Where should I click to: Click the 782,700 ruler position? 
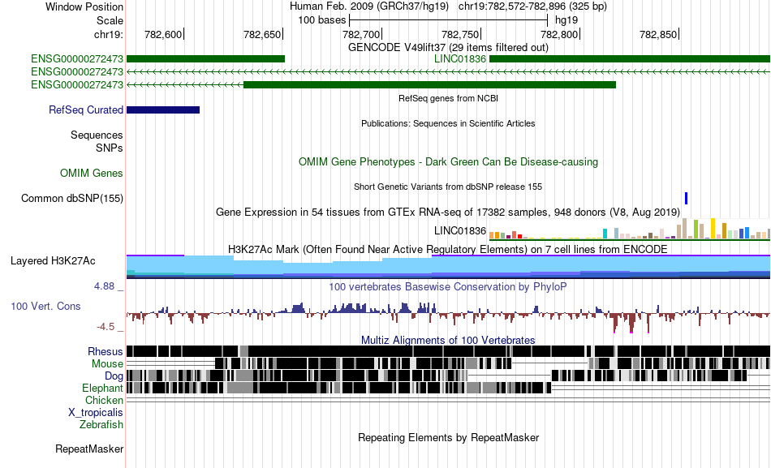pos(361,34)
